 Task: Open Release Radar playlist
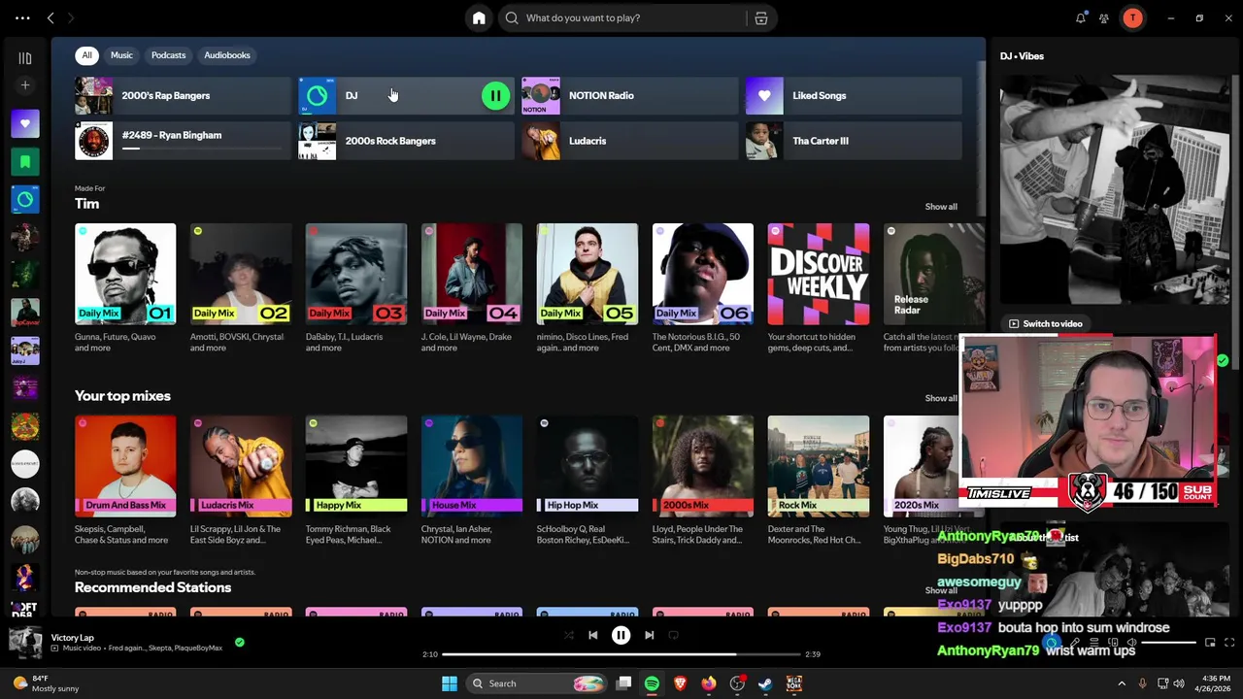[933, 274]
